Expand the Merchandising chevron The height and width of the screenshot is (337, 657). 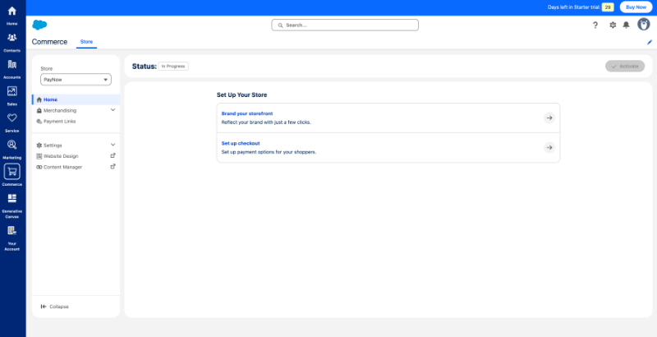113,110
